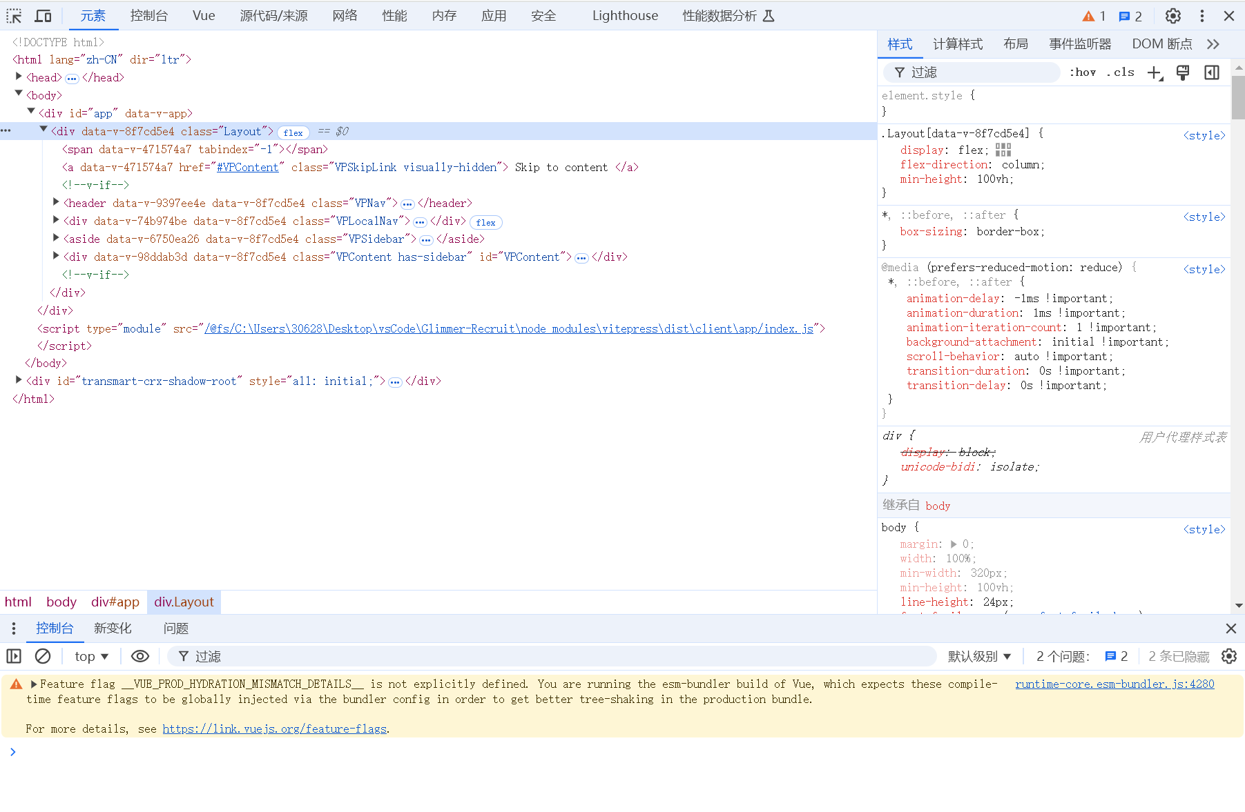
Task: Switch to the Lighthouse tab
Action: click(x=625, y=16)
